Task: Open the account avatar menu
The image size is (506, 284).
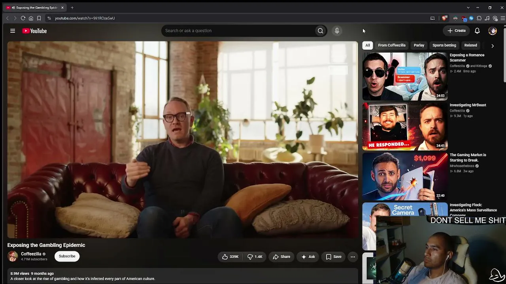Action: click(493, 31)
